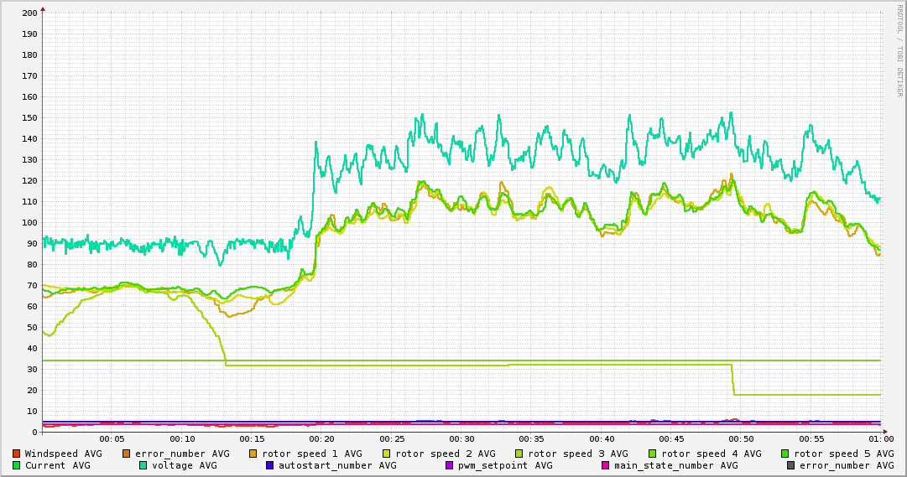Image resolution: width=907 pixels, height=477 pixels.
Task: Click the blue autostart_number AVG swatch
Action: pos(270,465)
